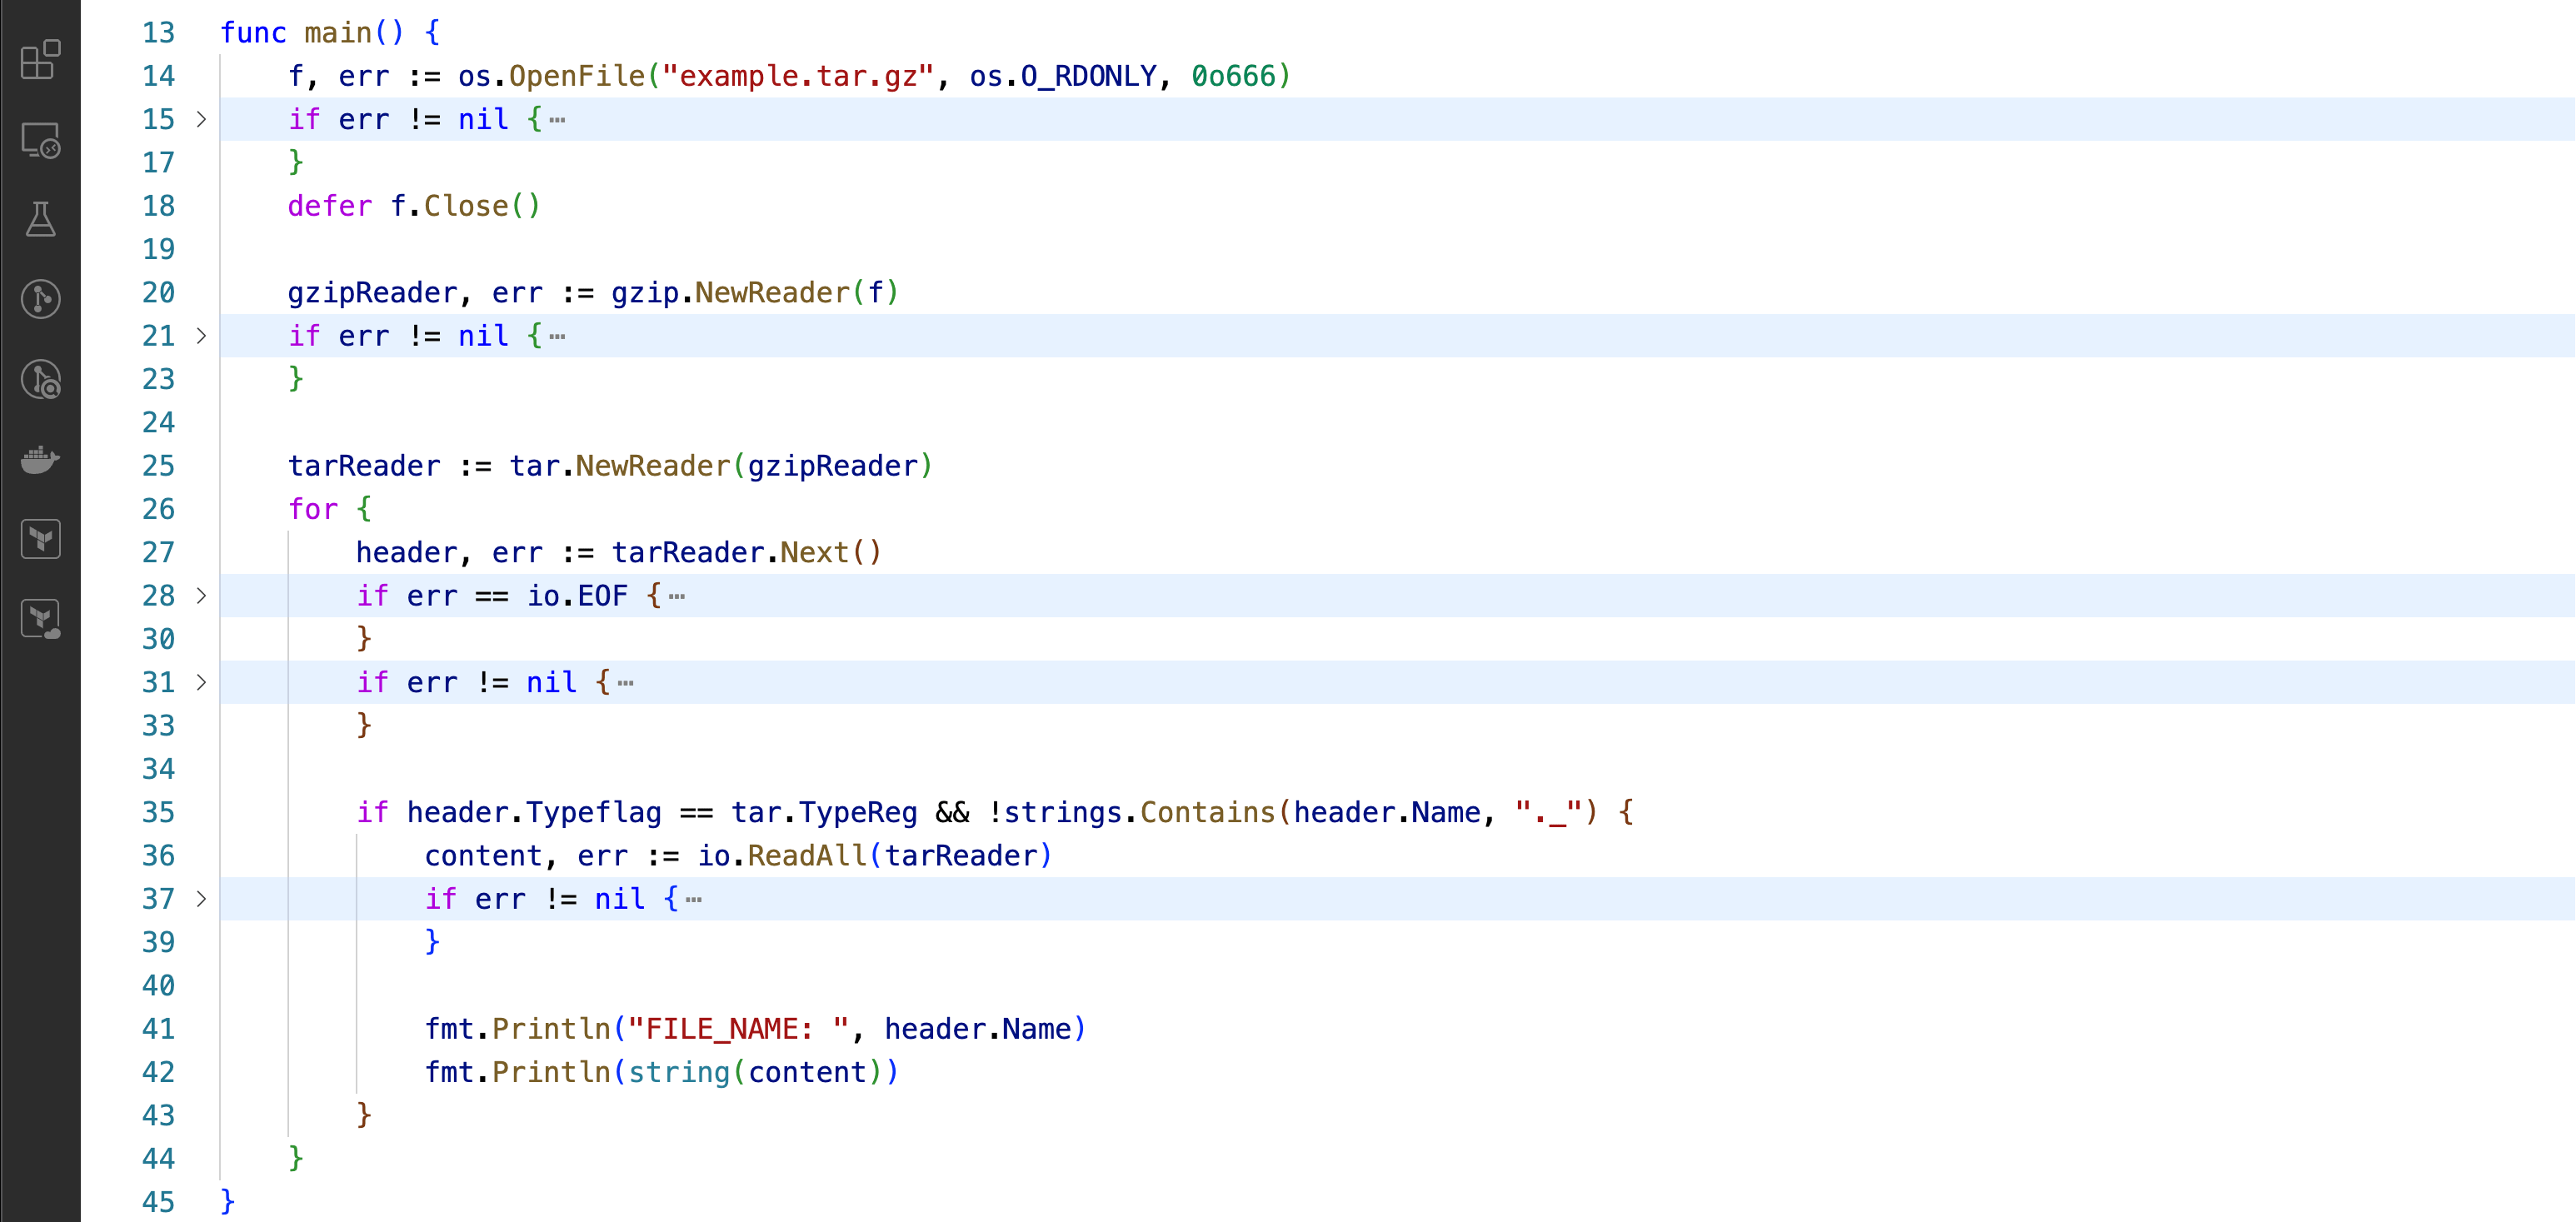Click the collapsed ellipsis after io.EOF brace

coord(677,597)
